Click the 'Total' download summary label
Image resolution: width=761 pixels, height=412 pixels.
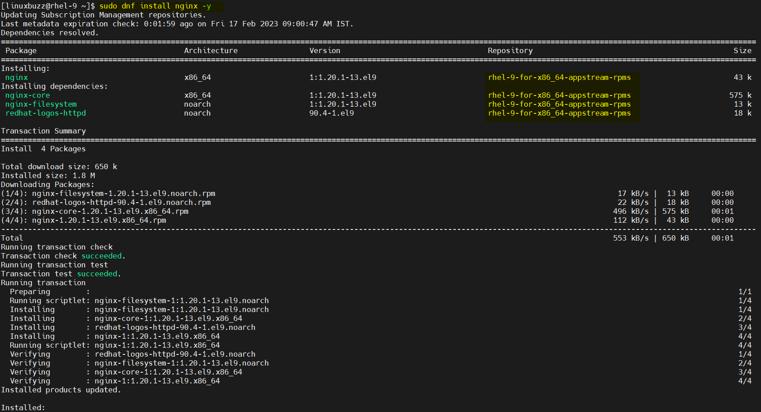[x=12, y=238]
